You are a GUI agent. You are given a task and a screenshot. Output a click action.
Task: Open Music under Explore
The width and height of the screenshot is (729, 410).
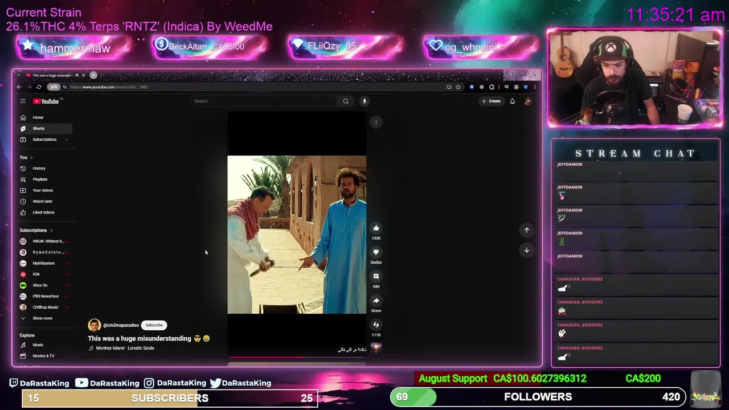point(45,345)
